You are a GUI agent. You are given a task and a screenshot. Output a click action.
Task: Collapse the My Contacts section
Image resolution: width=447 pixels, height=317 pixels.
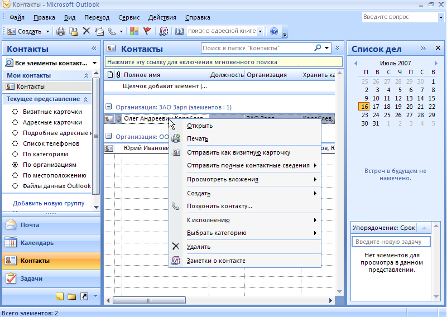[86, 75]
